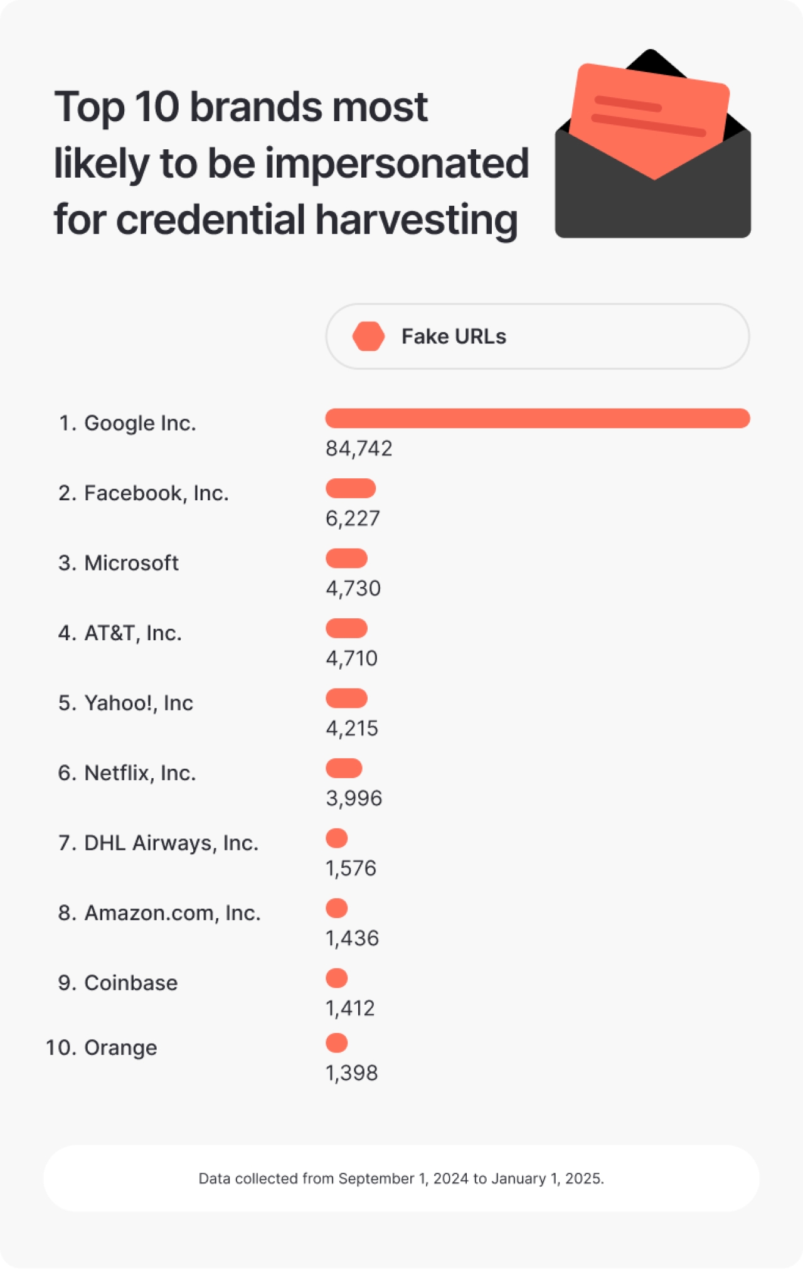Click the Facebook, Inc. bar
This screenshot has height=1269, width=803.
click(350, 488)
